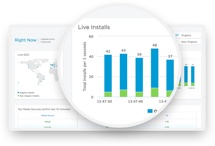Image resolution: width=215 pixels, height=146 pixels.
Task: Click the Top Media Sources table title
Action: point(44,109)
